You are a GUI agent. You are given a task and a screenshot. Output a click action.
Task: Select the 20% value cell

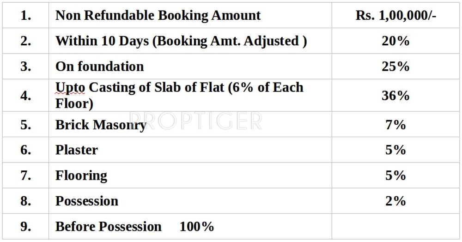coord(396,41)
